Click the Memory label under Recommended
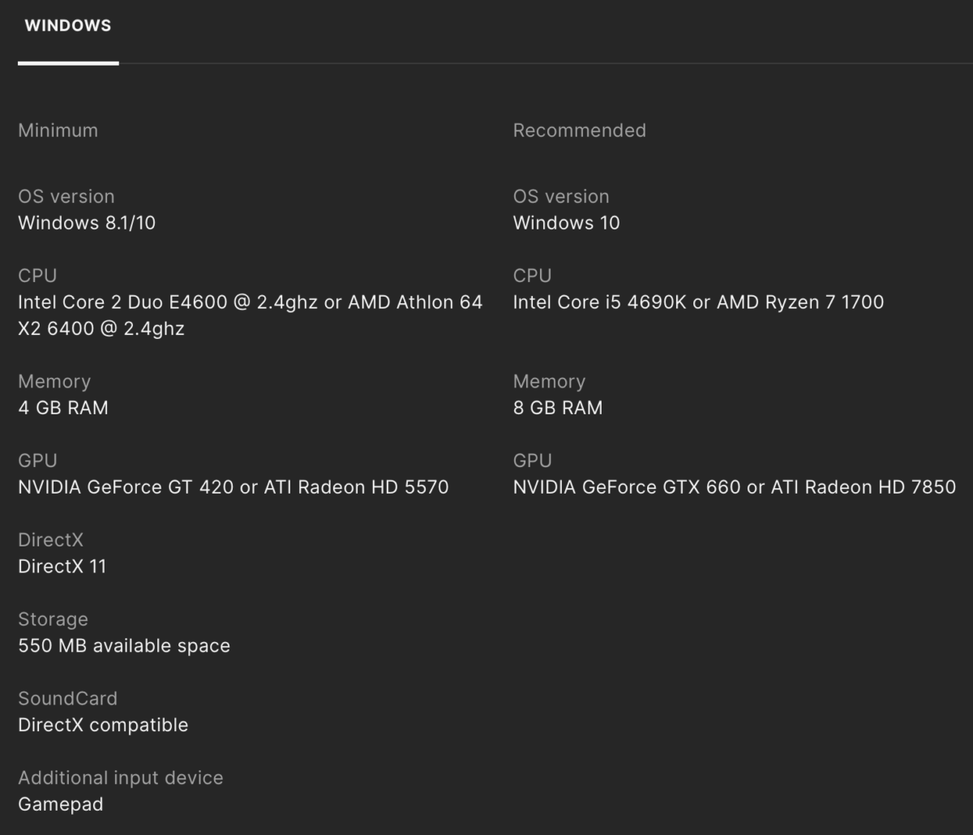This screenshot has width=973, height=835. 549,382
